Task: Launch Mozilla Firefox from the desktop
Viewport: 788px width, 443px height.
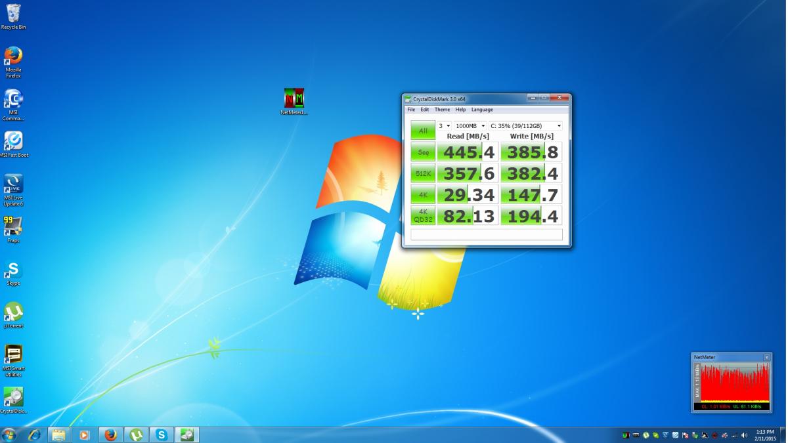Action: [13, 62]
